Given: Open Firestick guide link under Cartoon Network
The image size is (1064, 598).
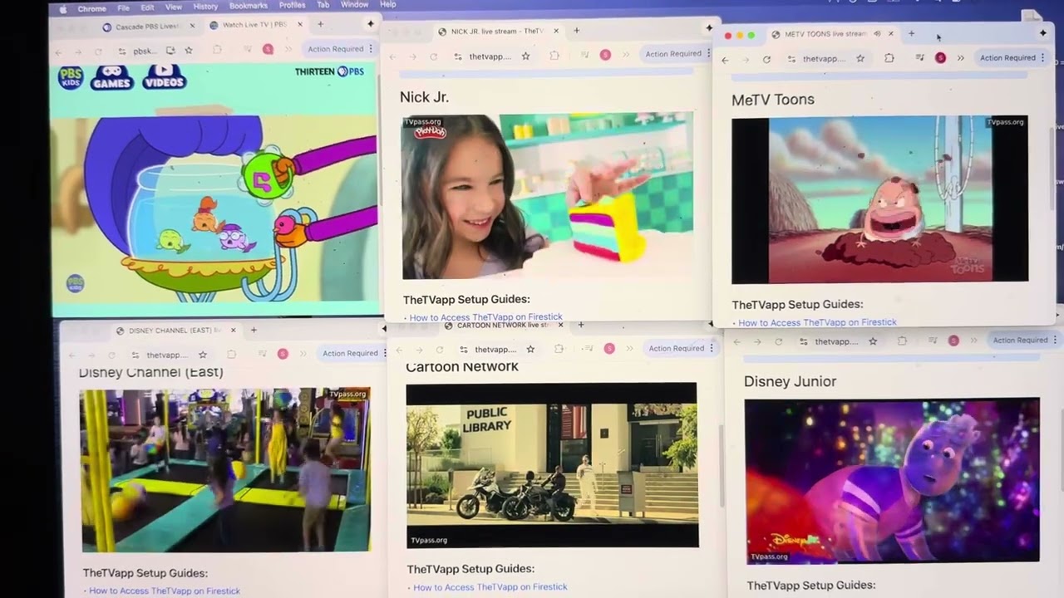Looking at the screenshot, I should point(490,587).
